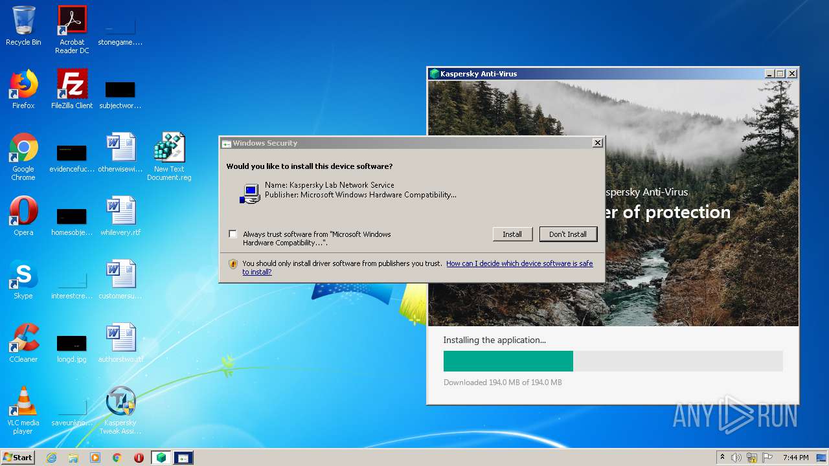Open whilevery.rtf document
Viewport: 829px width, 466px height.
point(120,216)
